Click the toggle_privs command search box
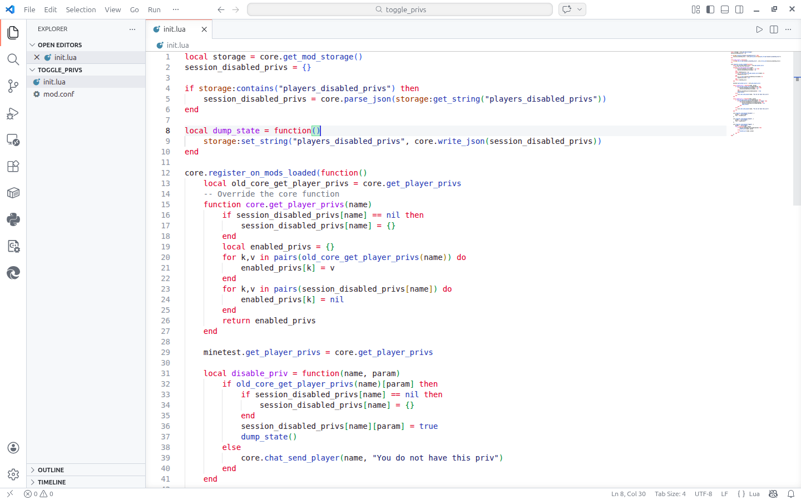Image resolution: width=801 pixels, height=500 pixels. click(x=400, y=9)
